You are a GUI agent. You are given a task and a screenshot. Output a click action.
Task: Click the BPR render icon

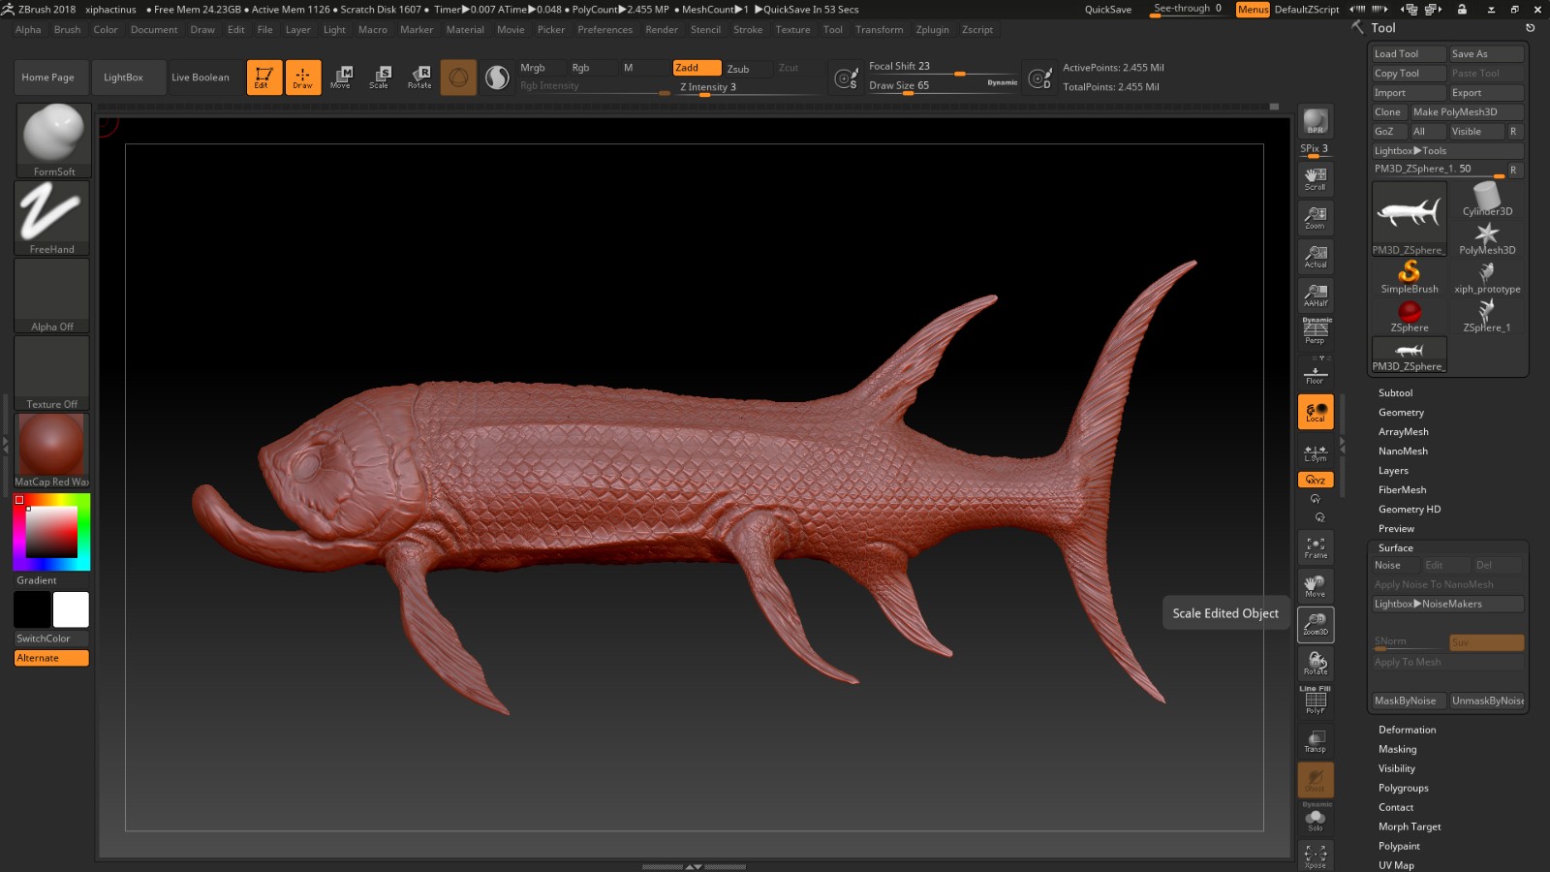pyautogui.click(x=1315, y=121)
